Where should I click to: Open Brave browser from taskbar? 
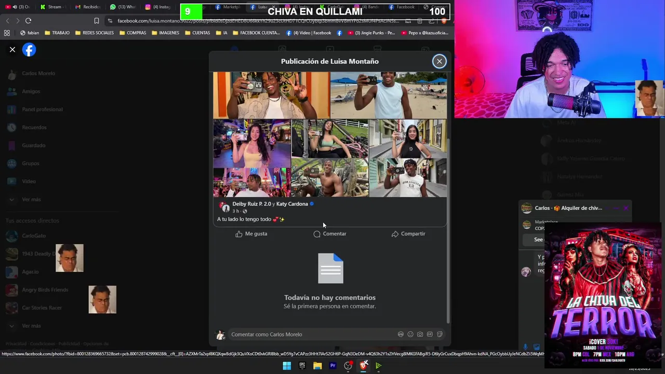point(364,366)
